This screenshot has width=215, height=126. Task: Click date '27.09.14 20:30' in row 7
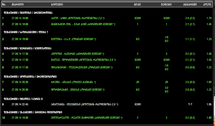20,82
